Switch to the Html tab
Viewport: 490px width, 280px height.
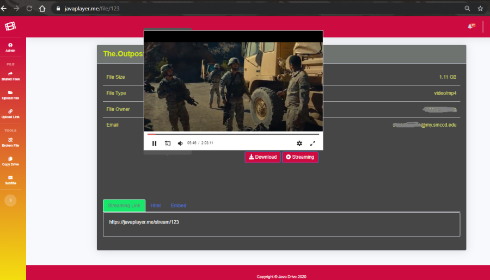tap(155, 206)
